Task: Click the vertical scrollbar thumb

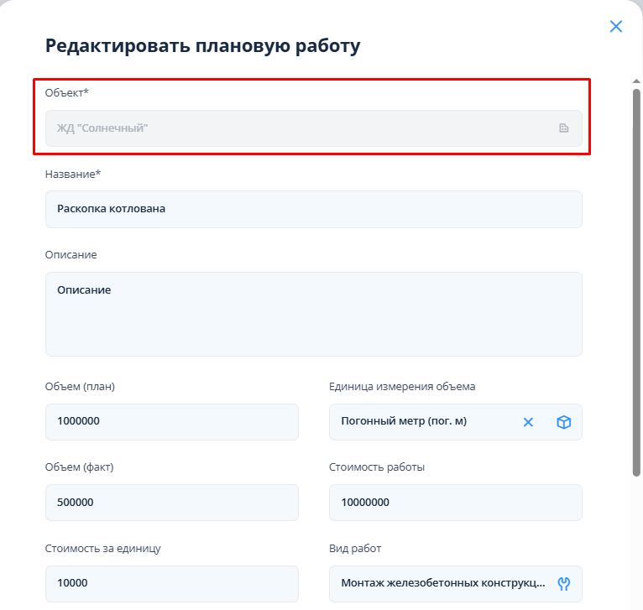Action: point(636,277)
